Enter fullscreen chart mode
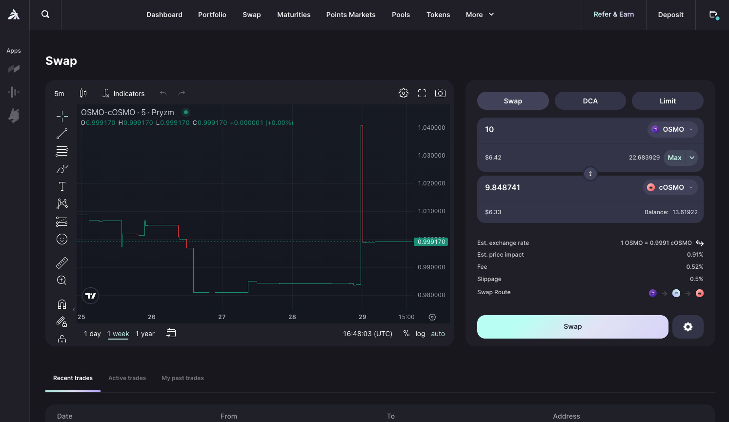The image size is (729, 422). tap(422, 93)
